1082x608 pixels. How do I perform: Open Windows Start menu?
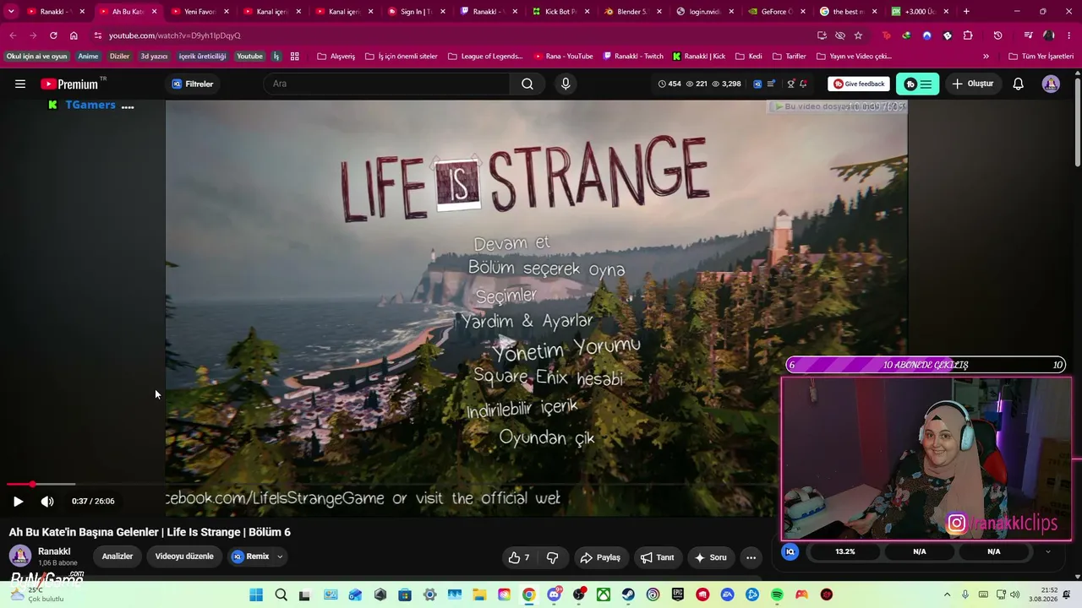click(256, 594)
